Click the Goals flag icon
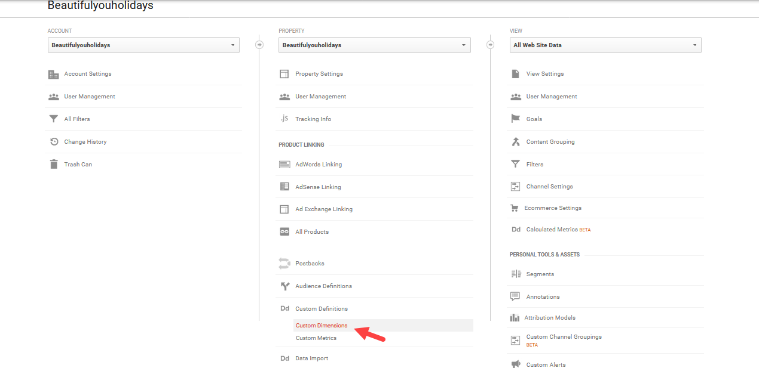Viewport: 759px width, 368px height. [x=515, y=119]
